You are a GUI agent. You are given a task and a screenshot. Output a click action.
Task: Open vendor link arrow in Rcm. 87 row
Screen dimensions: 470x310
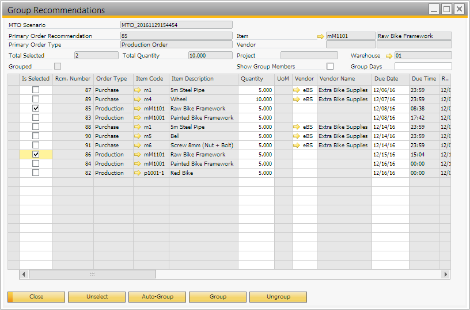coord(297,90)
